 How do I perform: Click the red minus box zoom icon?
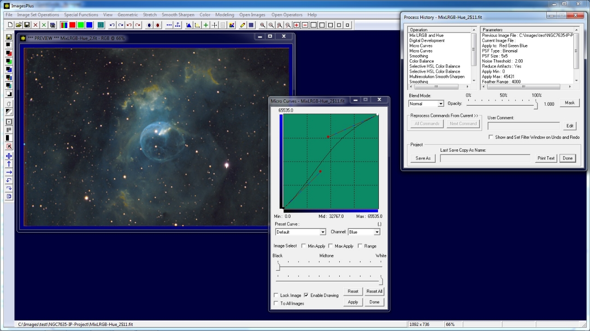click(305, 25)
